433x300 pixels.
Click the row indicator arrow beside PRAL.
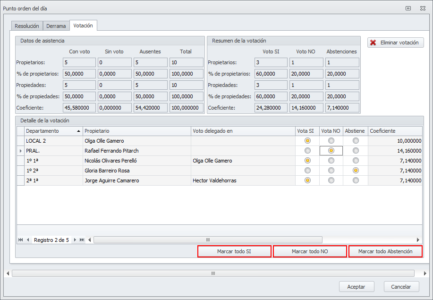click(x=21, y=151)
